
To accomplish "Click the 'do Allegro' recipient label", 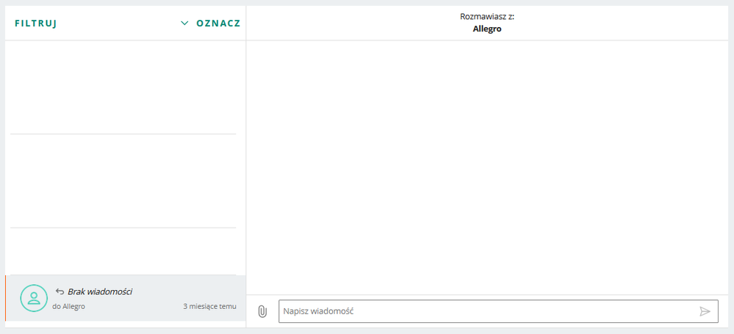I will 69,306.
